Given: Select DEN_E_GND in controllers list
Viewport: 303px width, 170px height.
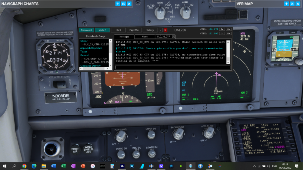Looking at the screenshot, I should [96, 62].
